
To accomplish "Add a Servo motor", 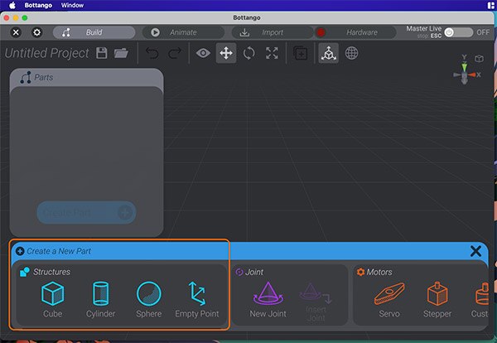I will coord(389,297).
